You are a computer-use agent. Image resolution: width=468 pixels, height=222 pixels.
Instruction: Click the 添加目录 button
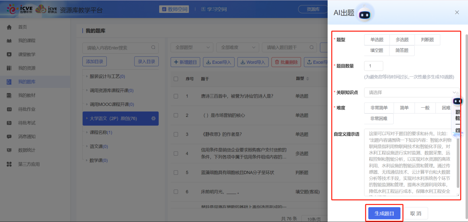coord(95,61)
